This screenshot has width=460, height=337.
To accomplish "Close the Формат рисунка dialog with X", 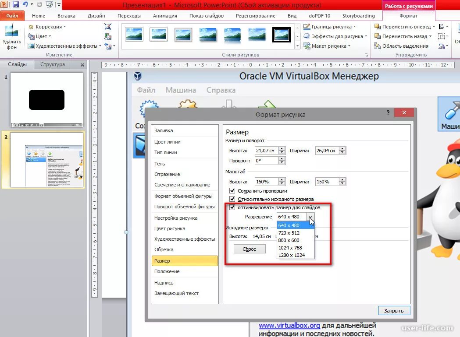I will pos(404,113).
